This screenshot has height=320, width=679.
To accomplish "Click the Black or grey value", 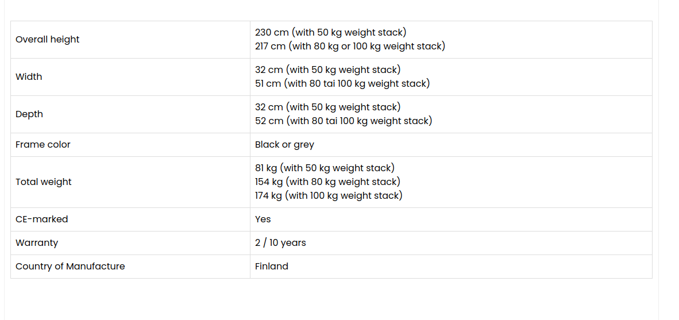I will [284, 145].
